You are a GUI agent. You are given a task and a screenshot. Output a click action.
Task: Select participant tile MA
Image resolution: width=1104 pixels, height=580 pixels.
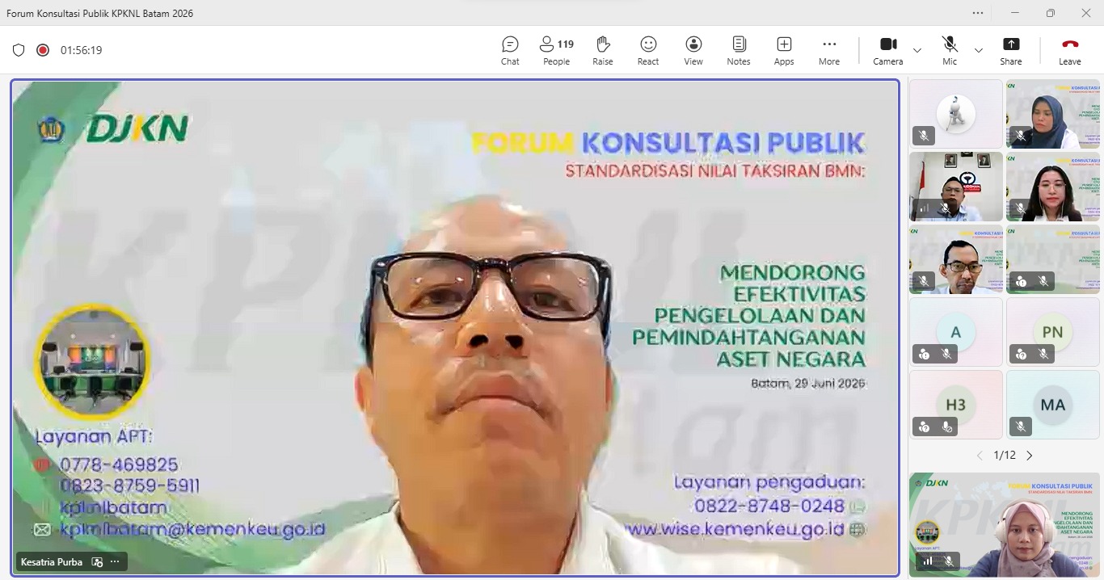pos(1052,405)
